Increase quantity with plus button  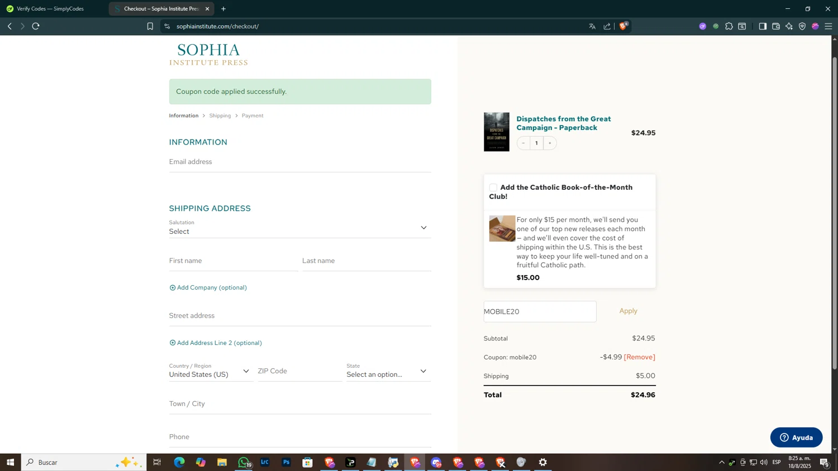point(550,143)
